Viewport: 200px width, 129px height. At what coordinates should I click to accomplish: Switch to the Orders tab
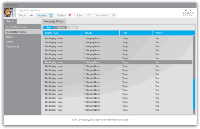[x=64, y=15]
